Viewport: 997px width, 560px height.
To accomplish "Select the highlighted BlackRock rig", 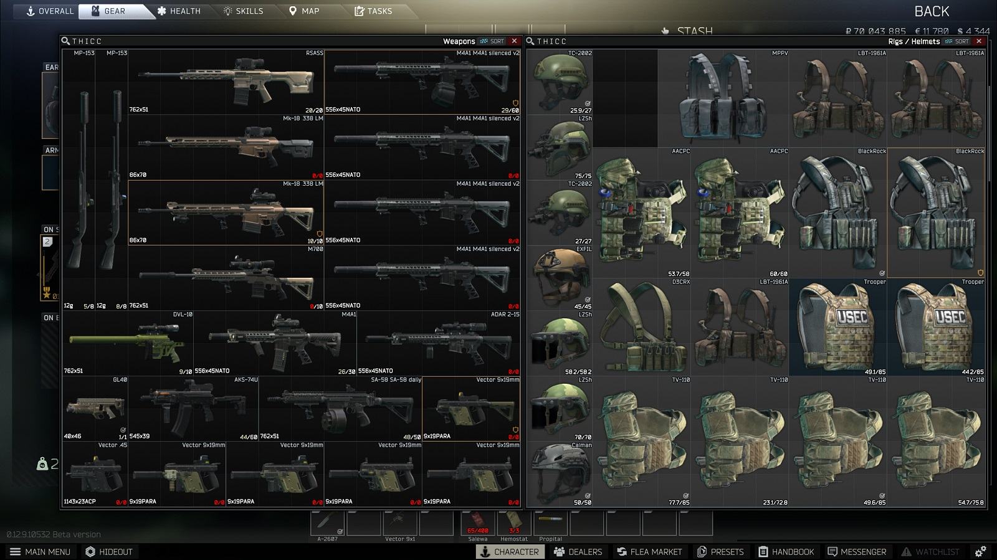I will tap(936, 213).
